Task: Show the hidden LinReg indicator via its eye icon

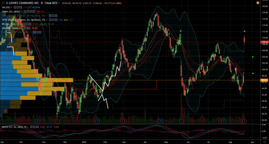Action: tap(34, 32)
